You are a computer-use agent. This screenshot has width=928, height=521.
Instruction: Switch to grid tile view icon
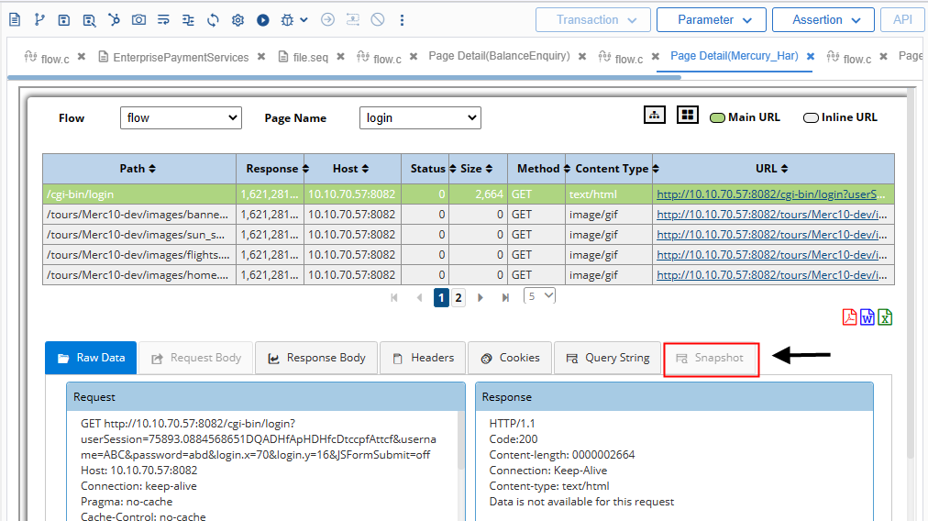pyautogui.click(x=688, y=115)
